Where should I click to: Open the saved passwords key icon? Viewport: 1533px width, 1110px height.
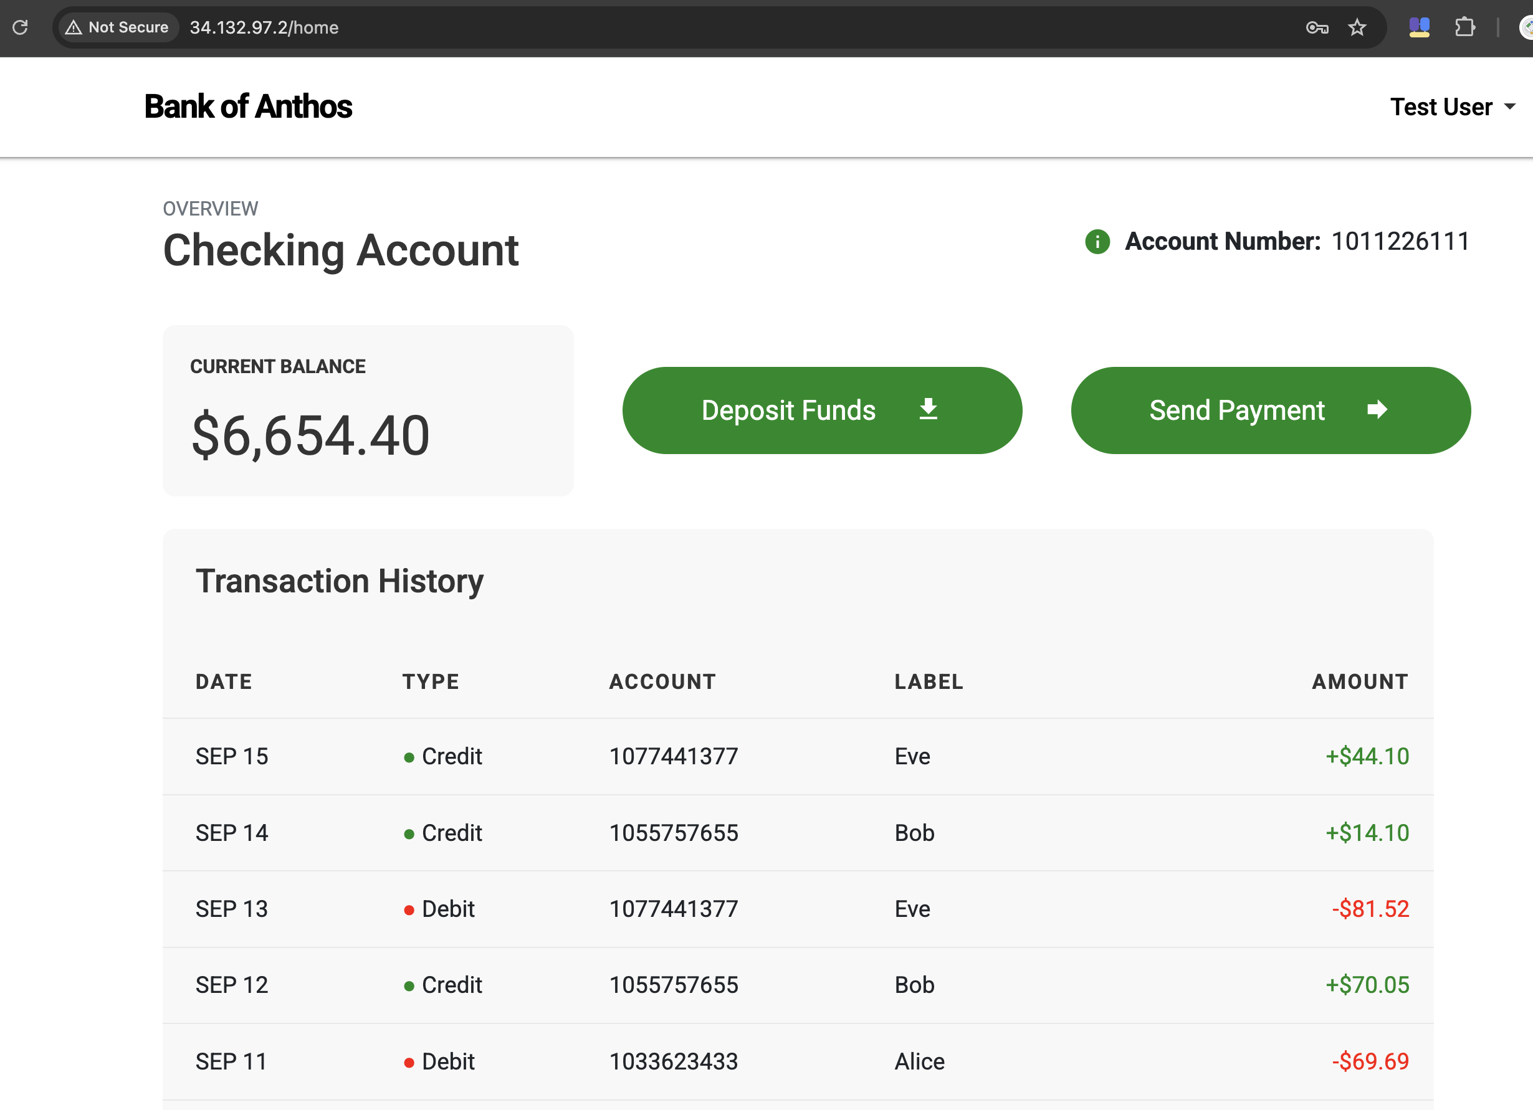click(x=1317, y=27)
